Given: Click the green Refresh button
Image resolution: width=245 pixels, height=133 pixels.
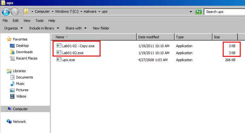Looking at the screenshot, I should [199, 12].
